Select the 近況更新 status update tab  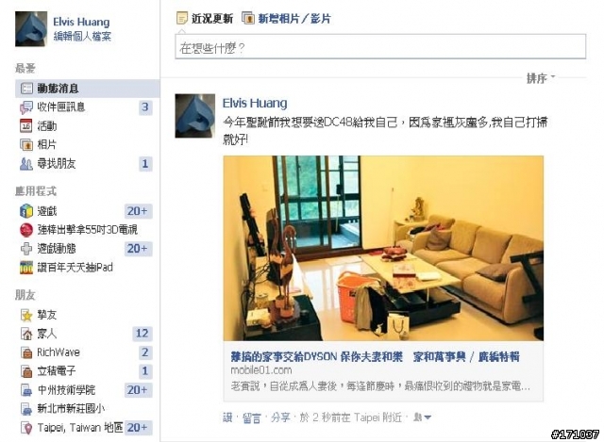click(x=205, y=18)
